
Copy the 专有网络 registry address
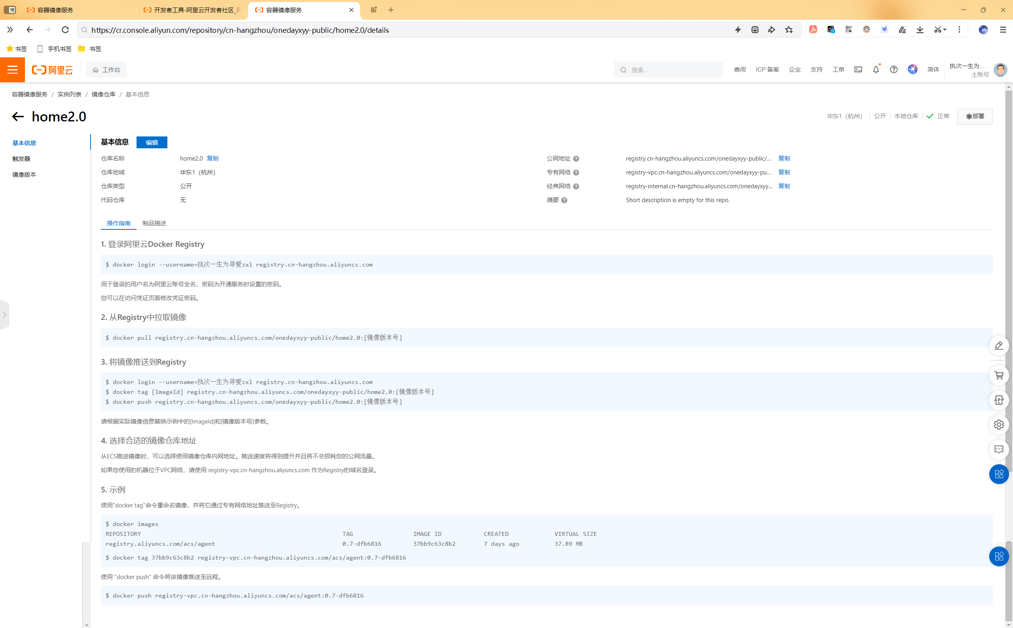point(784,172)
